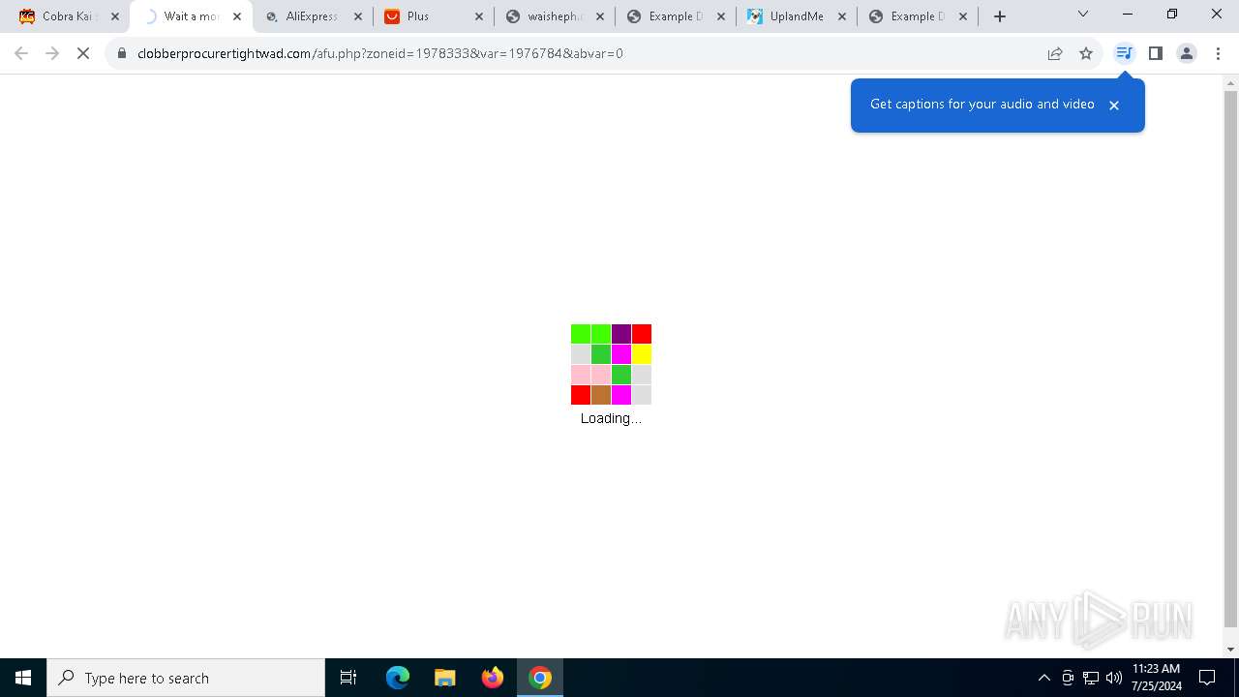Expand the tab search dropdown
This screenshot has height=697, width=1239.
point(1083,15)
